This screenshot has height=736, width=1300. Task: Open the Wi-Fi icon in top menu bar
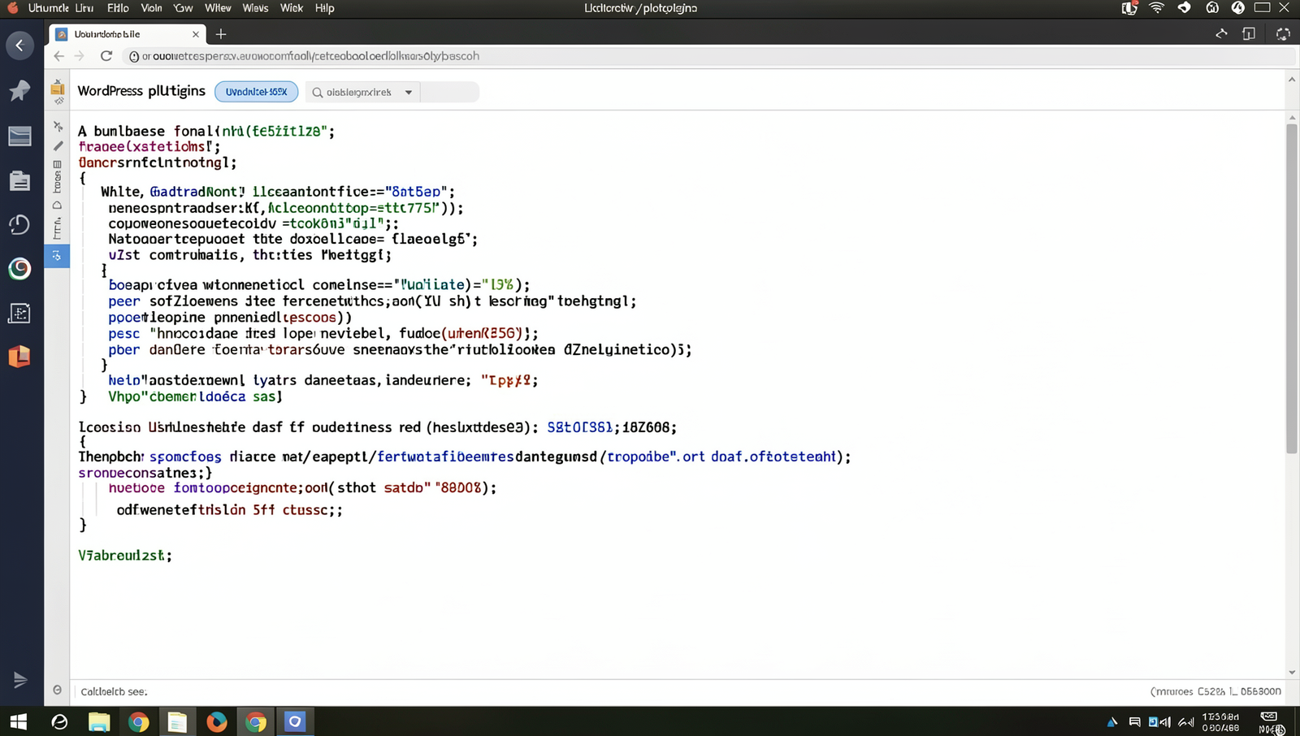(1157, 7)
